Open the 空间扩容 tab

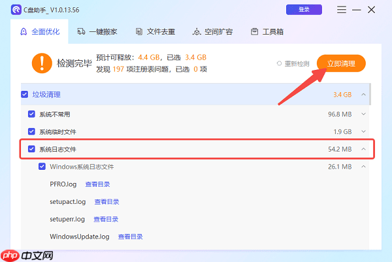[x=213, y=32]
